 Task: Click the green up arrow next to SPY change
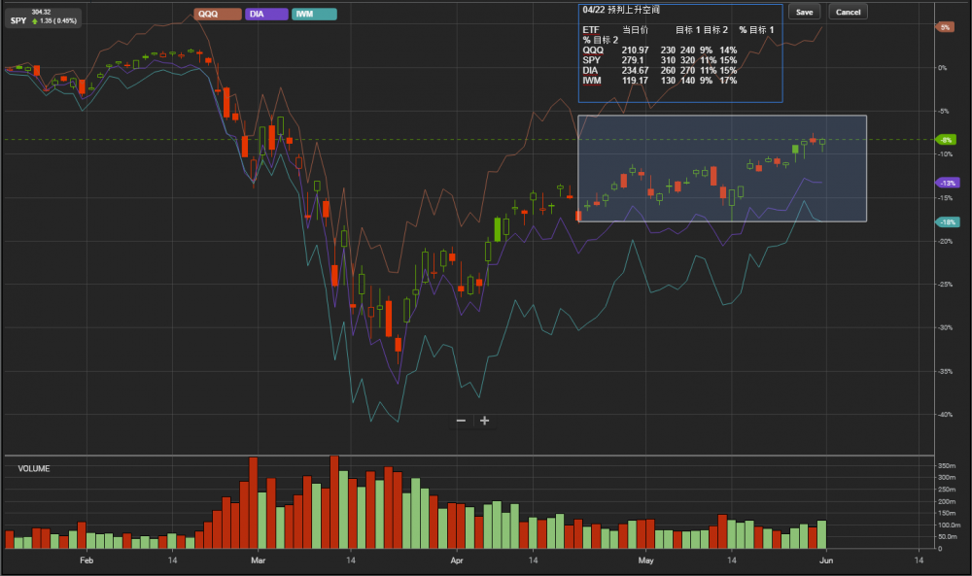(35, 20)
